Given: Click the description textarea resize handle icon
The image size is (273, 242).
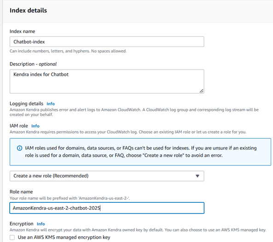Looking at the screenshot, I should coord(201,91).
